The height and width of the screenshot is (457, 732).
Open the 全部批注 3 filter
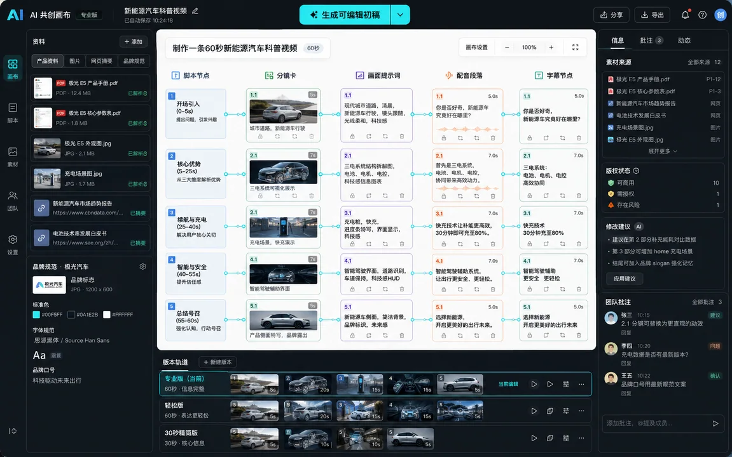coord(707,302)
